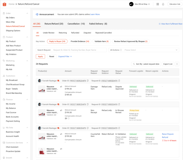
Task: Toggle the Validate Item filter chip
Action: (102, 41)
